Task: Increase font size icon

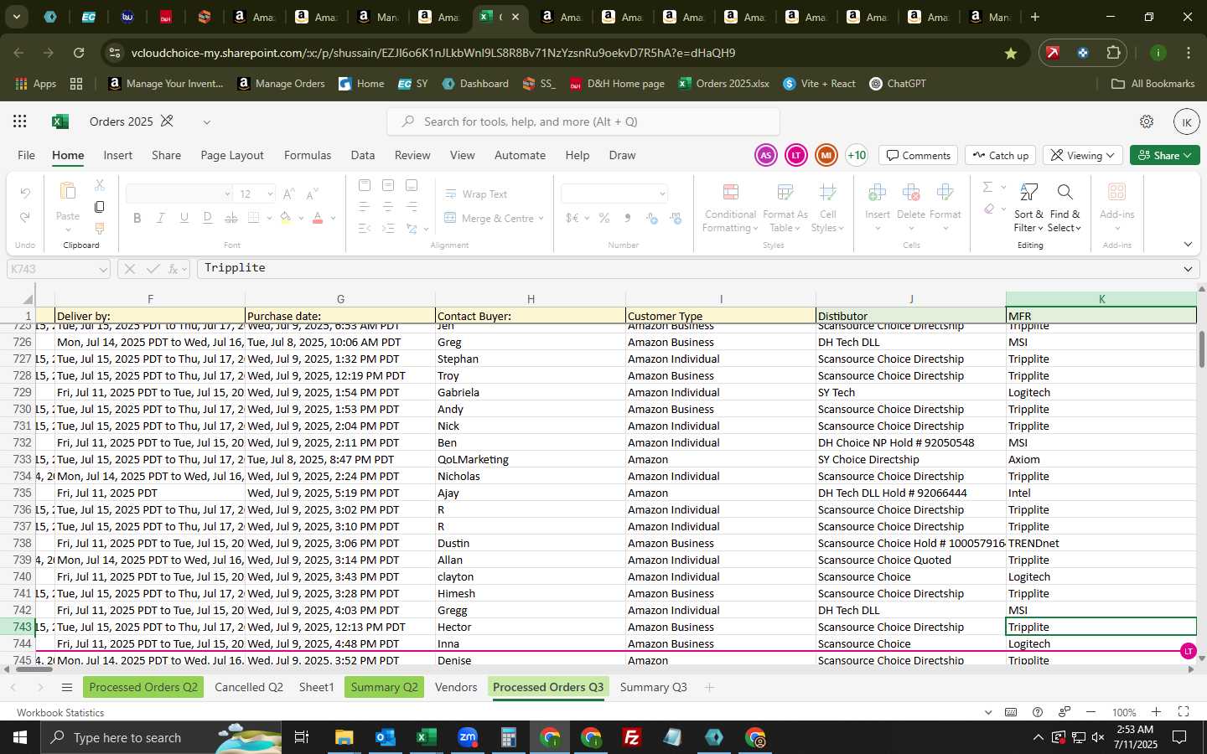Action: pyautogui.click(x=288, y=194)
